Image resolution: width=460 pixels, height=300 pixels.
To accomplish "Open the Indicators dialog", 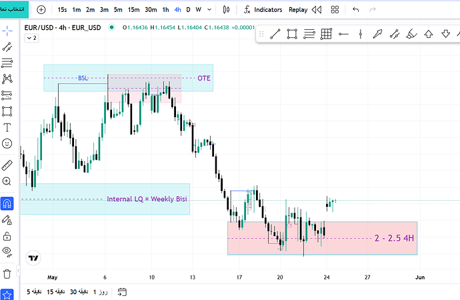I will 263,10.
